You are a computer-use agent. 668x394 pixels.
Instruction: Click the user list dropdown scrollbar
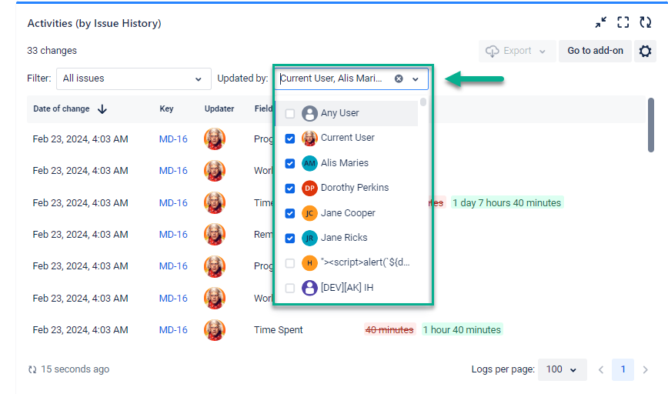[x=423, y=103]
